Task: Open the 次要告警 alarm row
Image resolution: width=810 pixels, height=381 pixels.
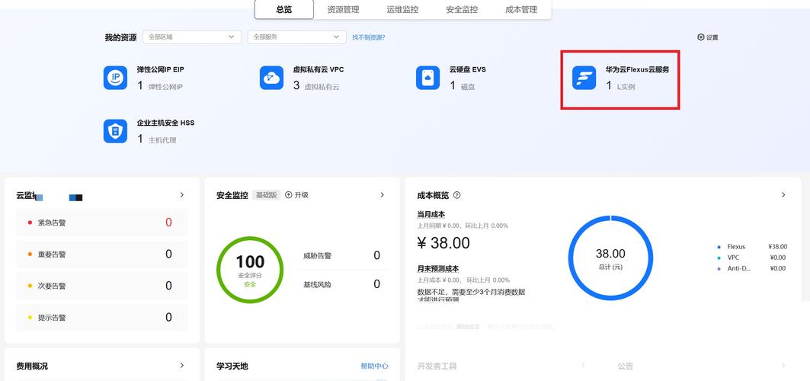Action: 102,286
